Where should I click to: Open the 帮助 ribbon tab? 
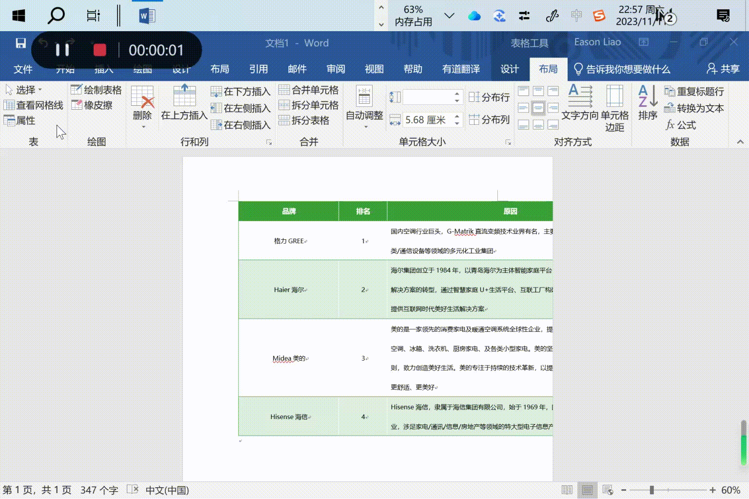413,69
